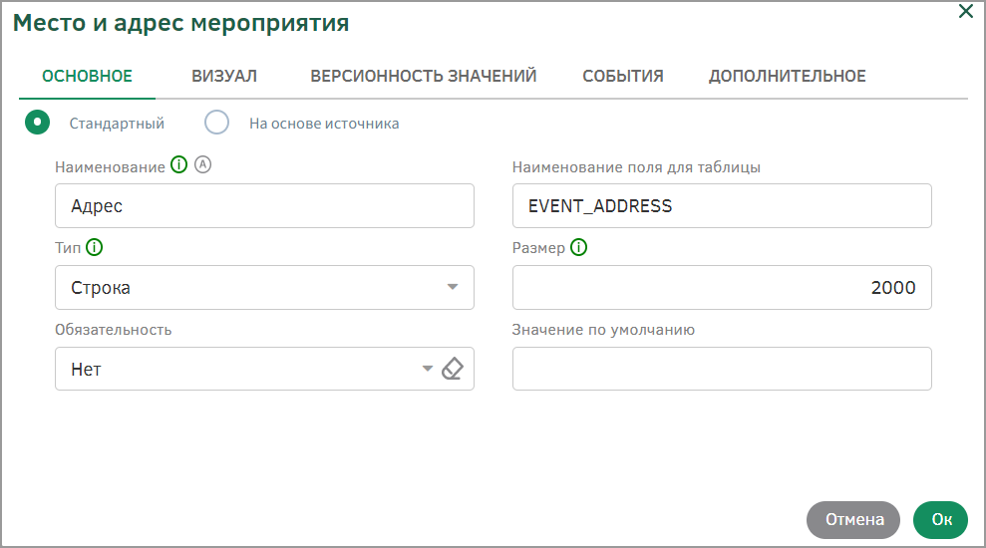Image resolution: width=986 pixels, height=548 pixels.
Task: Click the info icon next to Тип
Action: tap(95, 248)
